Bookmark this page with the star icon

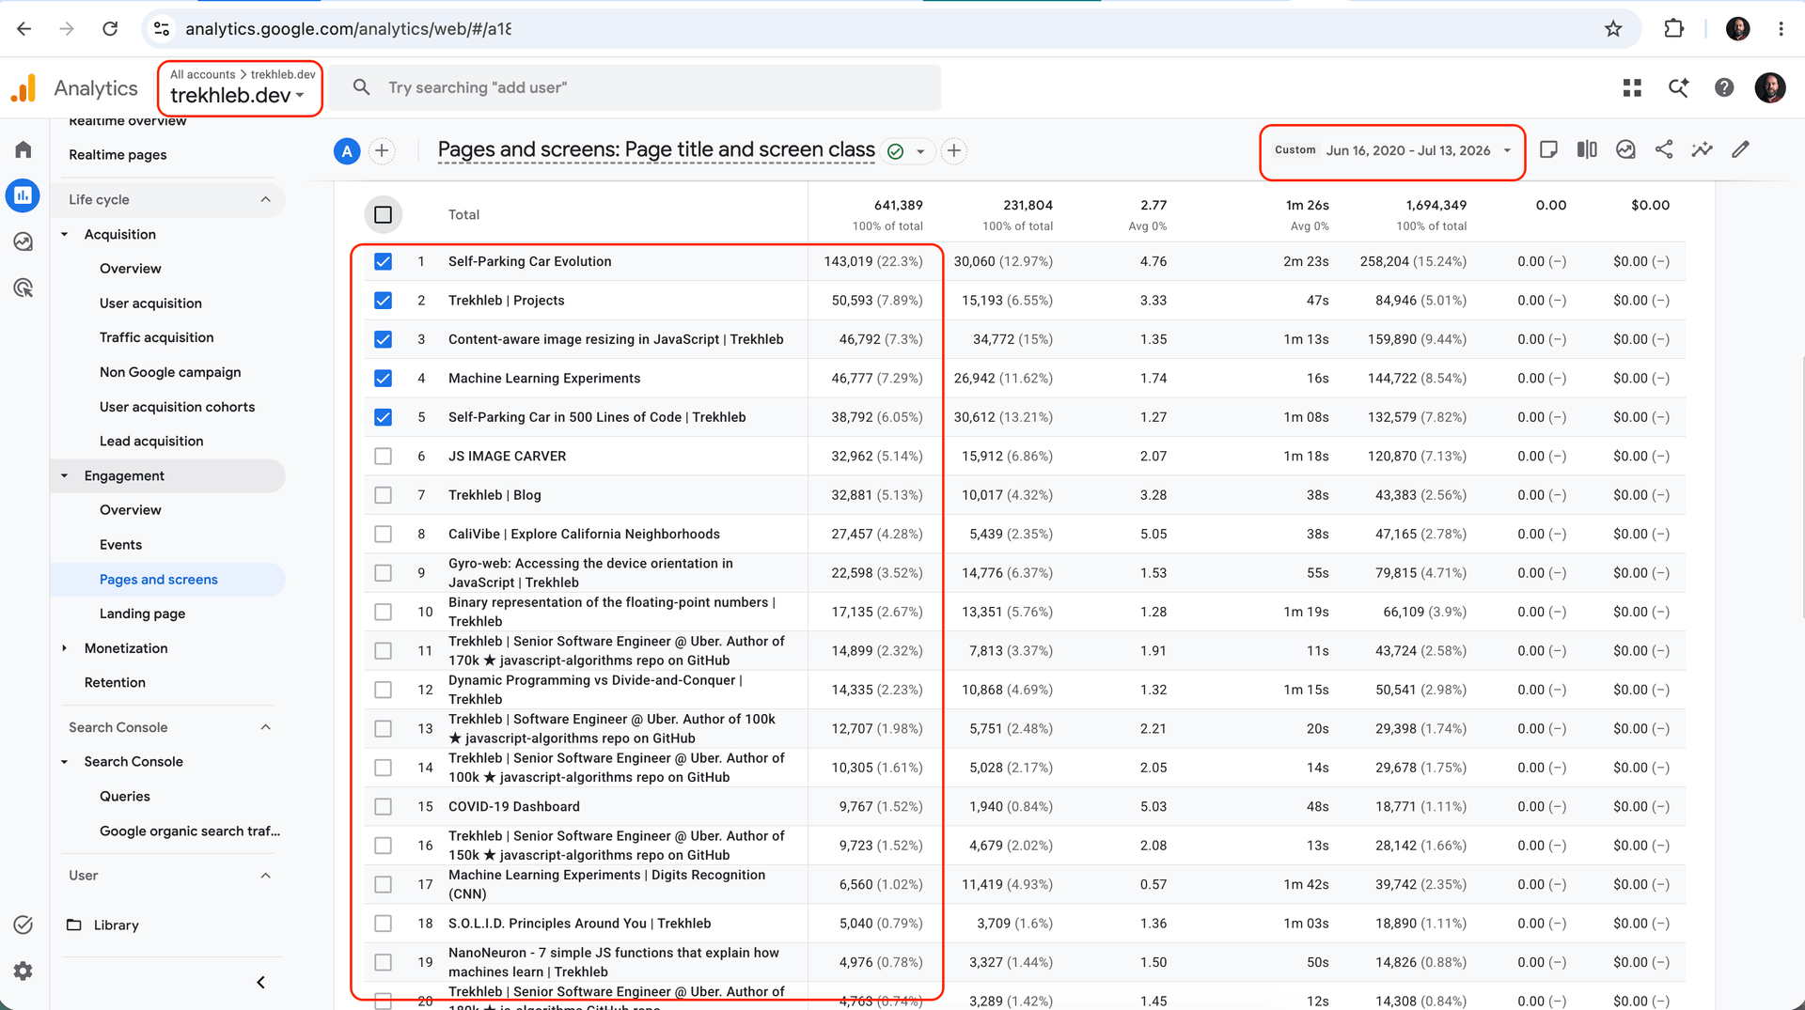click(1613, 29)
